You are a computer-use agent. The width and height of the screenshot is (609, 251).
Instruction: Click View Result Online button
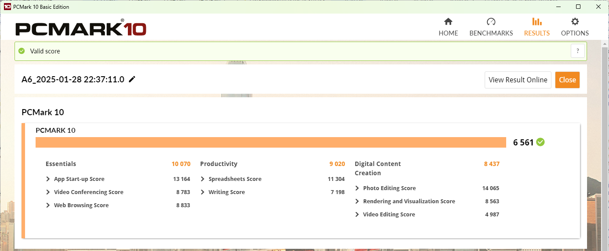coord(518,80)
